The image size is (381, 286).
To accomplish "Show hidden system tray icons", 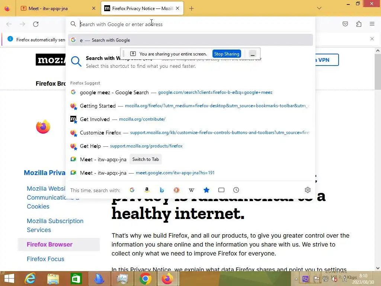I will point(296,279).
